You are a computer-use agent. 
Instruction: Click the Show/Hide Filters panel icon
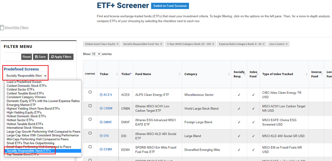[2, 28]
